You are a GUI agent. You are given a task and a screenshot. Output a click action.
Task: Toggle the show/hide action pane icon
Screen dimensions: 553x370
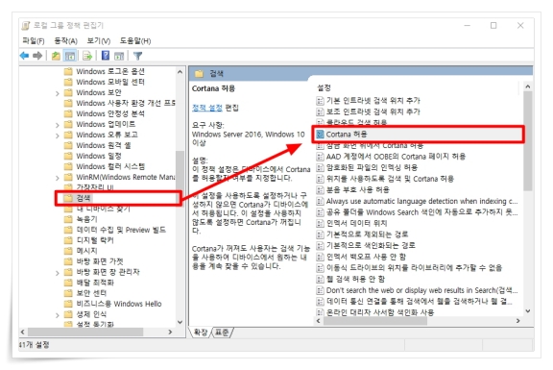pyautogui.click(x=119, y=56)
